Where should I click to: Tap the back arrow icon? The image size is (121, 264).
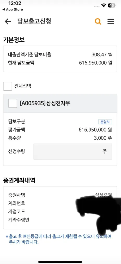point(8,21)
